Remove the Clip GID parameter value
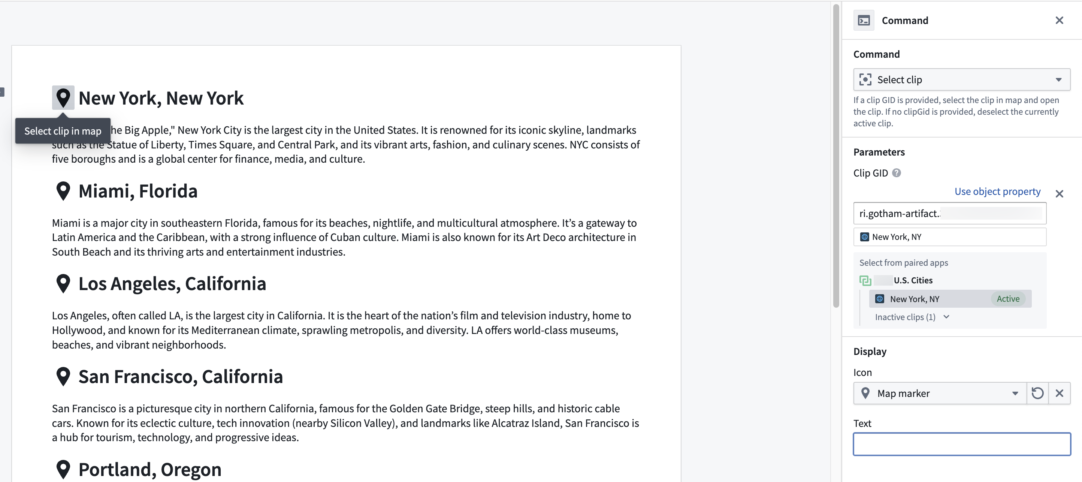This screenshot has height=482, width=1082. pos(1059,194)
